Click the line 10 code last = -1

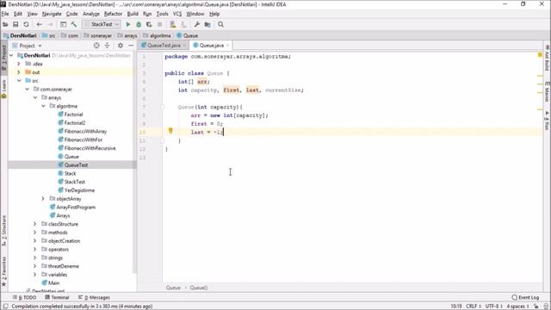pos(207,132)
